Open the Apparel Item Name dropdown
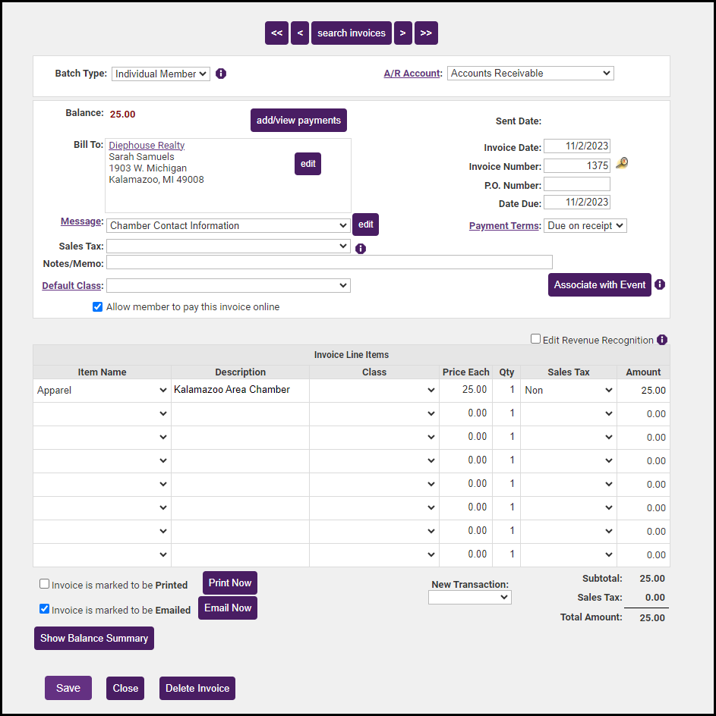Viewport: 716px width, 716px height. pyautogui.click(x=102, y=390)
